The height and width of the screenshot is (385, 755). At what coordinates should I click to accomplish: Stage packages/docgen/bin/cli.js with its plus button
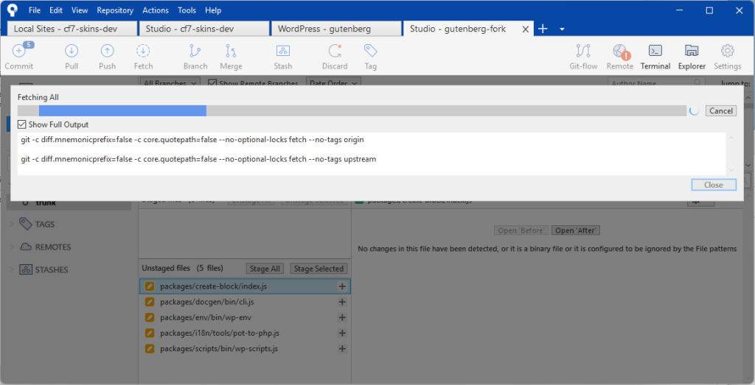coord(342,302)
